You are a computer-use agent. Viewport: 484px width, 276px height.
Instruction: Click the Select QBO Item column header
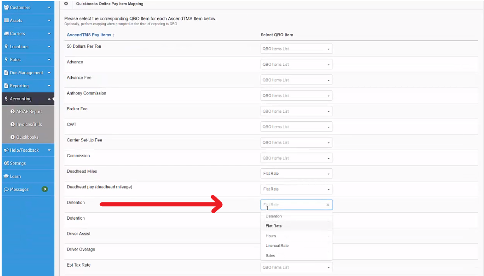pyautogui.click(x=277, y=35)
